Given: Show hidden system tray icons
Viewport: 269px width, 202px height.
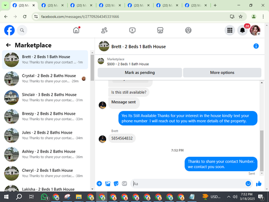Looking at the screenshot, I should point(229,197).
